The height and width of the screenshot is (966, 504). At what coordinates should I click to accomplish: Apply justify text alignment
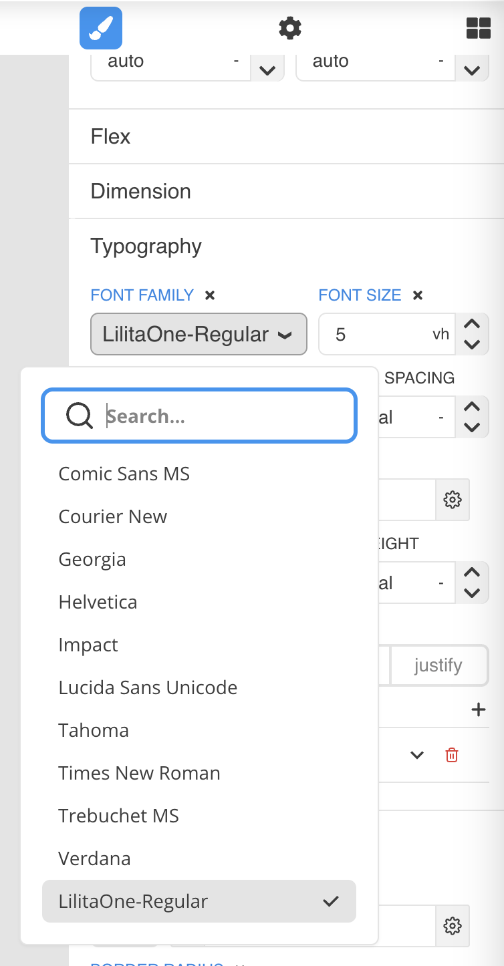(x=439, y=665)
